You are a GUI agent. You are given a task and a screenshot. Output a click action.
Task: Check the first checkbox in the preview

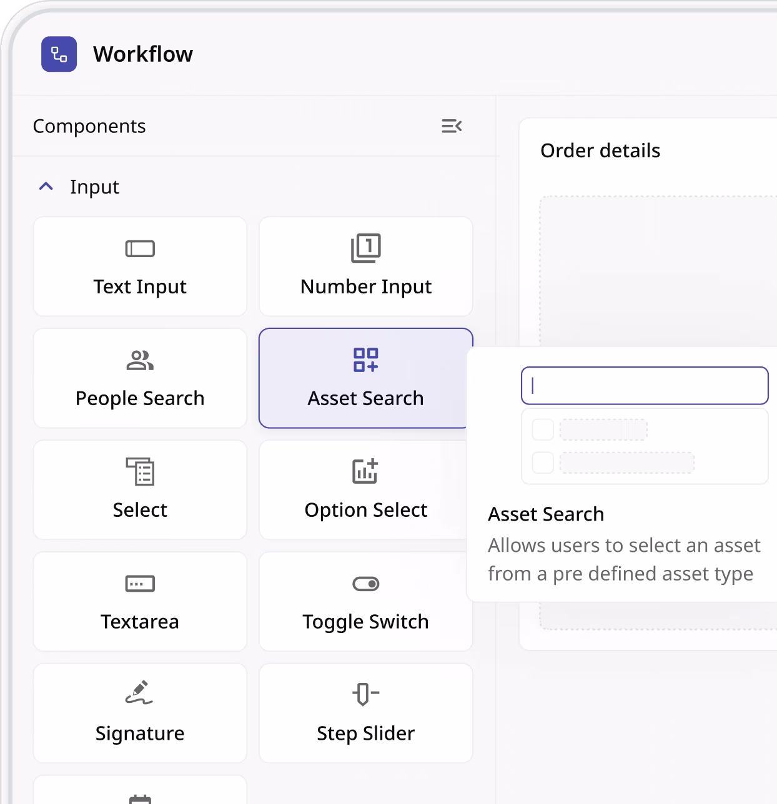click(543, 429)
